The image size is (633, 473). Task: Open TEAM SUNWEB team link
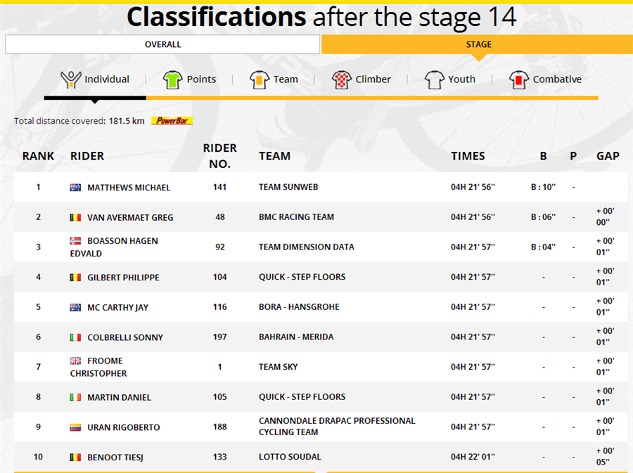coord(288,187)
